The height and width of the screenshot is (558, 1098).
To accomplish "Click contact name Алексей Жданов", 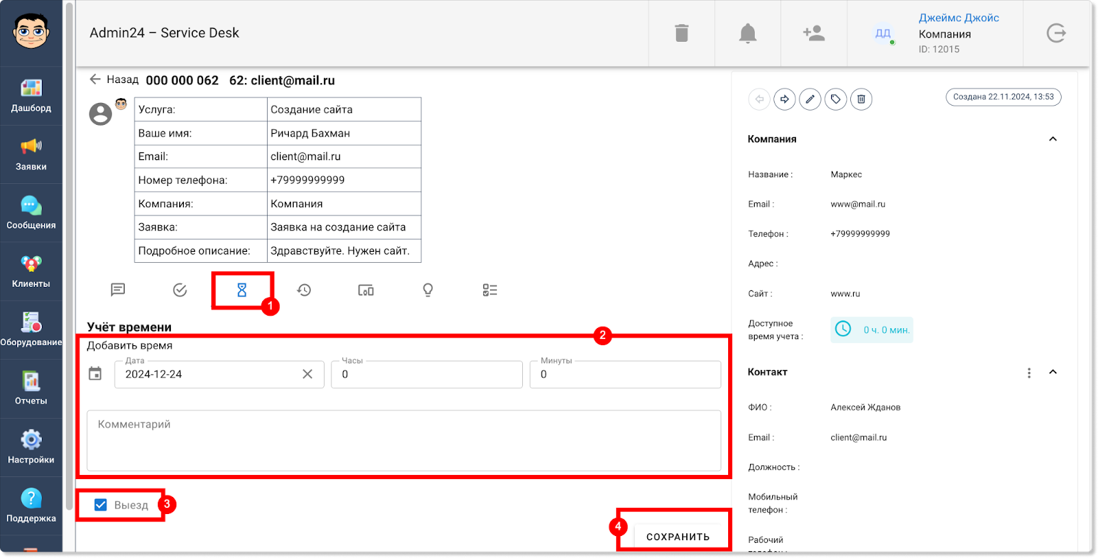I will (865, 407).
